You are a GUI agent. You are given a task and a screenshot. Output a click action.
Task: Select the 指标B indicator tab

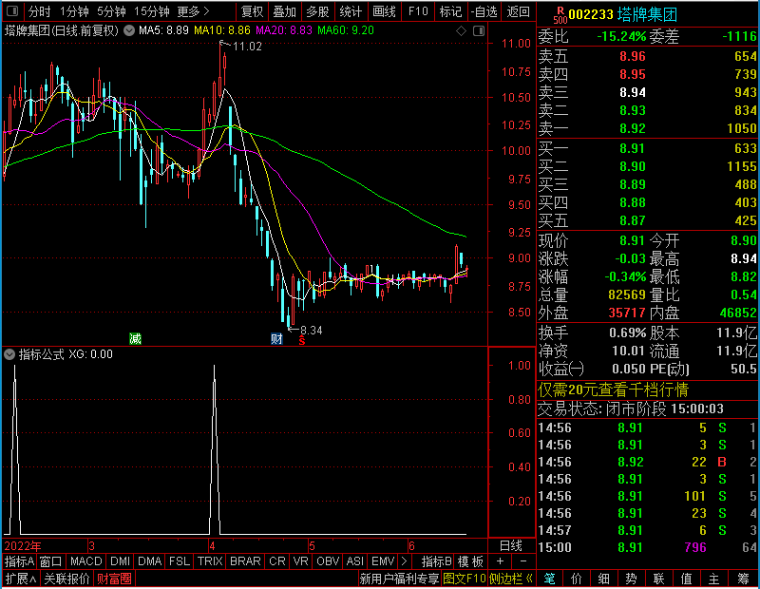pyautogui.click(x=437, y=561)
